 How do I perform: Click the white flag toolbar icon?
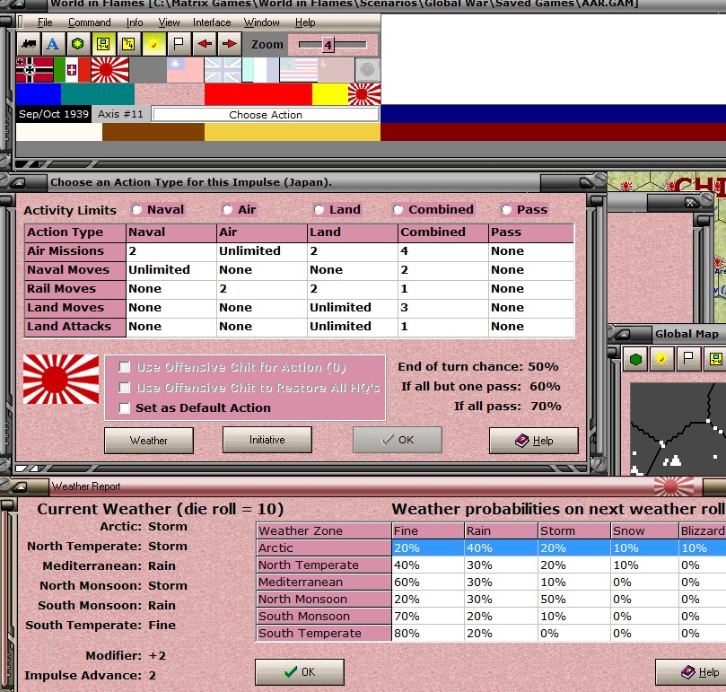179,45
